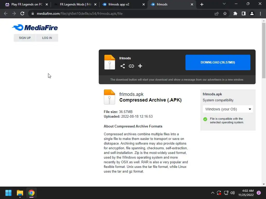Viewport: 266px width, 199px height.
Task: Click the frlmods.apk archive file icon
Action: (109, 97)
